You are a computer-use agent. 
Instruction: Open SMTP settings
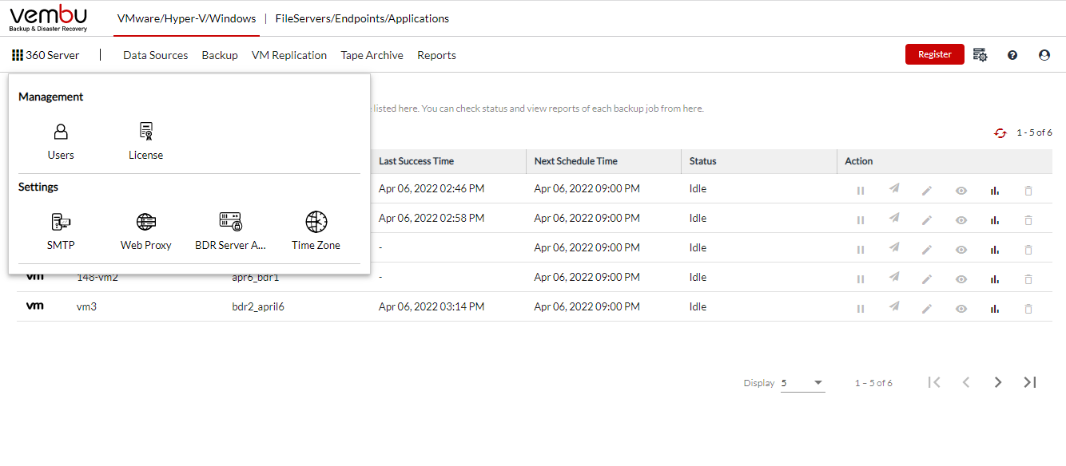coord(61,222)
